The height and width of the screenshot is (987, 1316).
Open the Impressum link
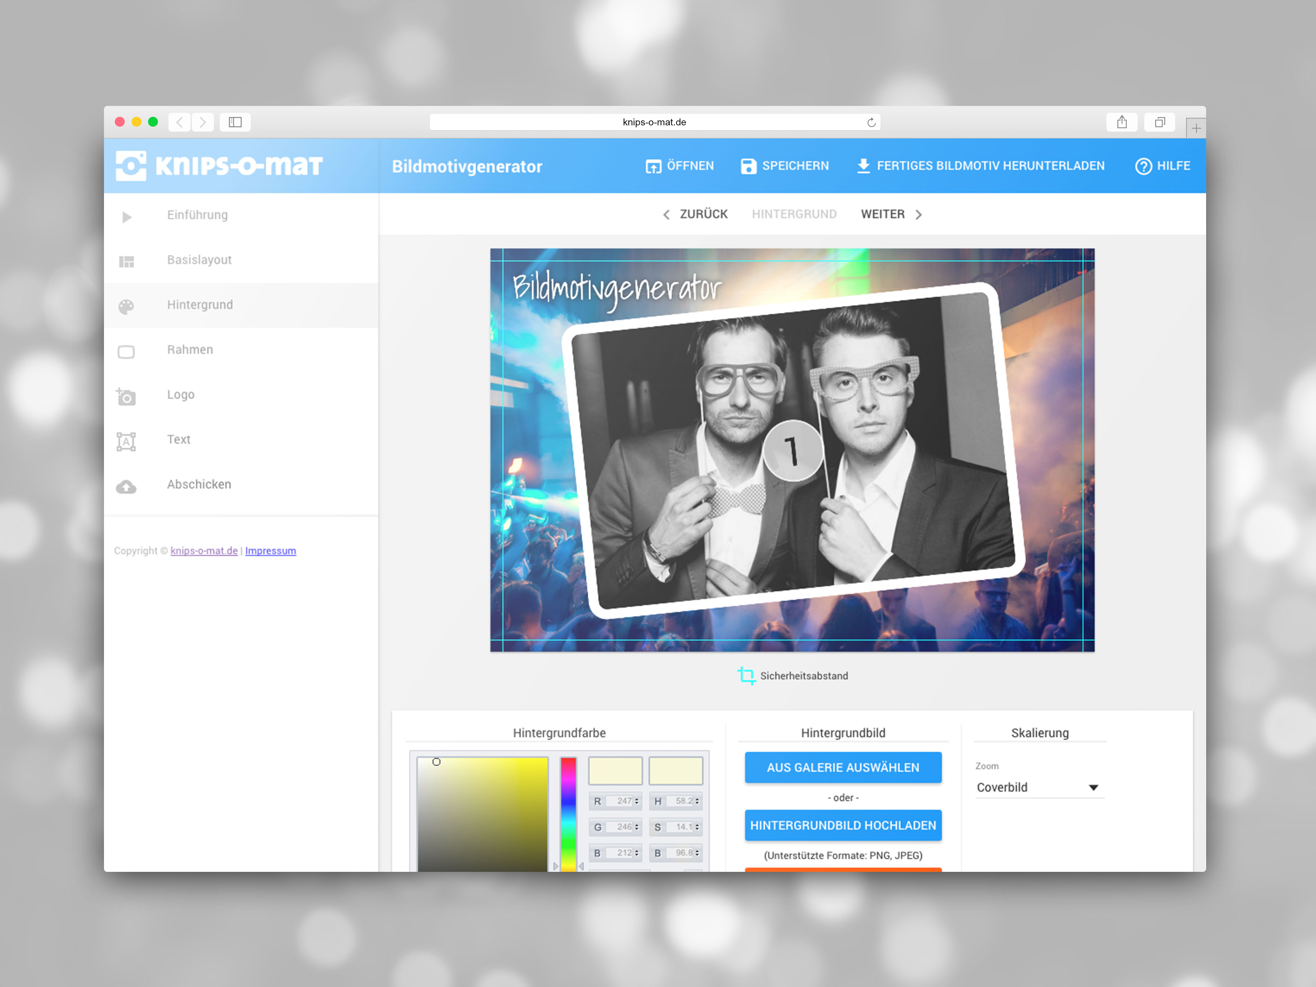click(271, 551)
